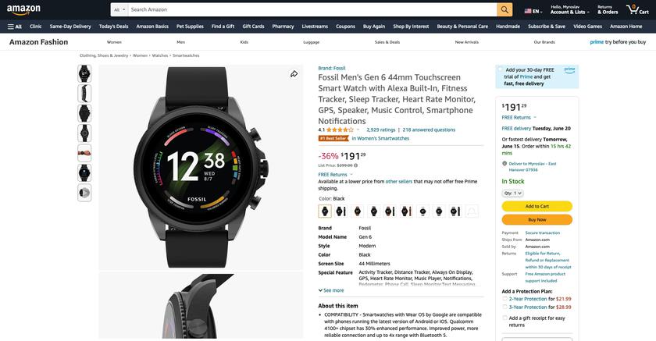Click the location pin for delivery address

tap(504, 164)
